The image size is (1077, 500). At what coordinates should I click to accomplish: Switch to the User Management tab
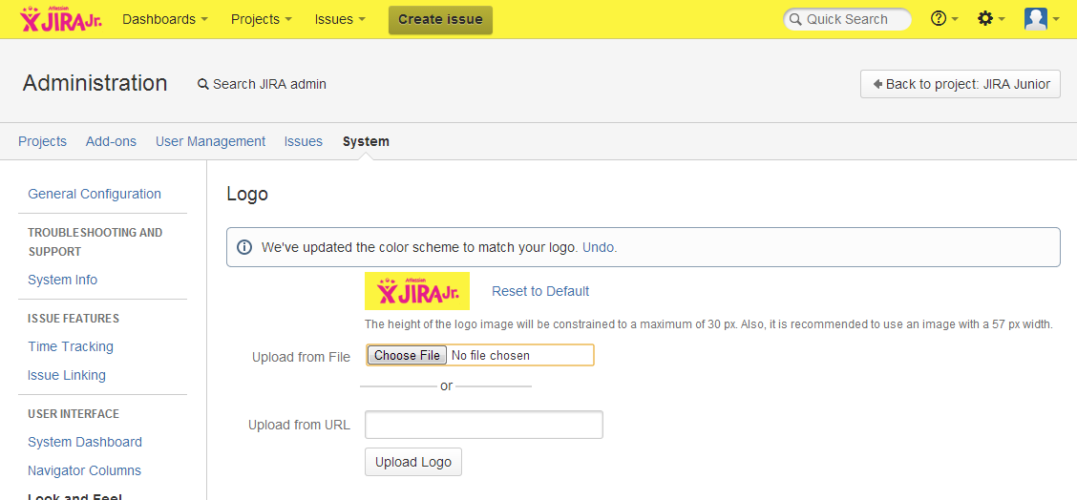coord(210,141)
